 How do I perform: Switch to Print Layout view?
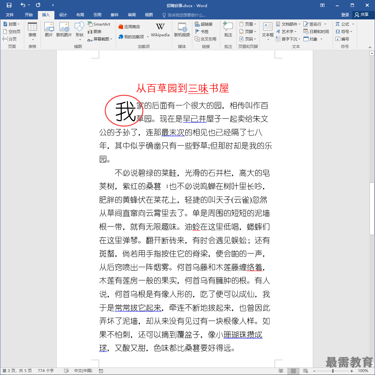coord(293,371)
